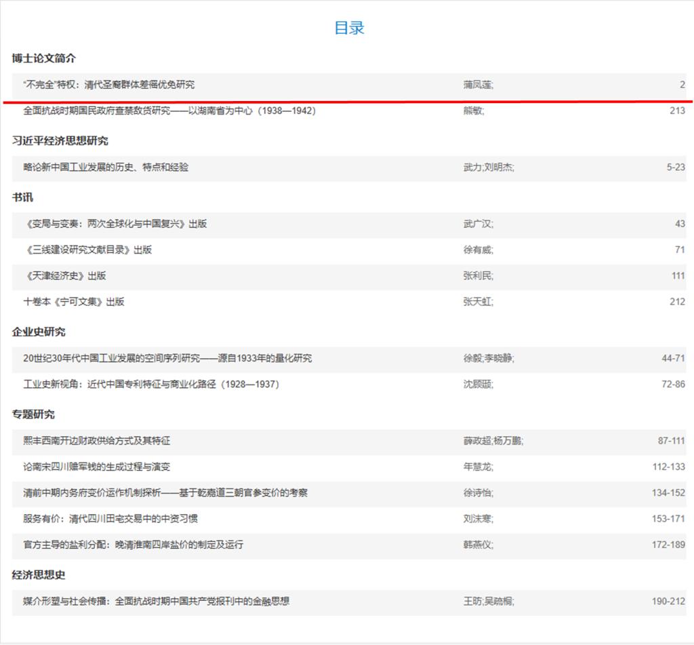Click author name 年慧龙
The width and height of the screenshot is (694, 645).
point(478,467)
